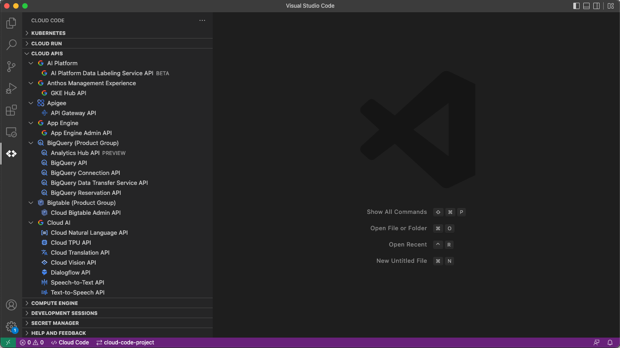Open the Customize Layout icon
Image resolution: width=620 pixels, height=348 pixels.
611,6
